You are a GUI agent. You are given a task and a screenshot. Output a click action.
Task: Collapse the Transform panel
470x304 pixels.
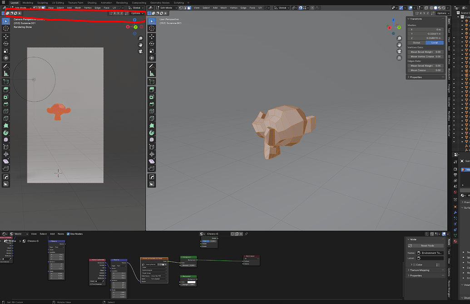click(x=408, y=19)
